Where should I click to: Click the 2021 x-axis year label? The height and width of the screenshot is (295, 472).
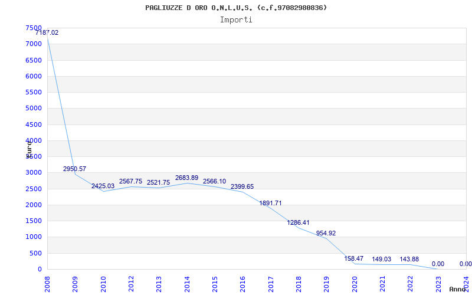pyautogui.click(x=382, y=284)
